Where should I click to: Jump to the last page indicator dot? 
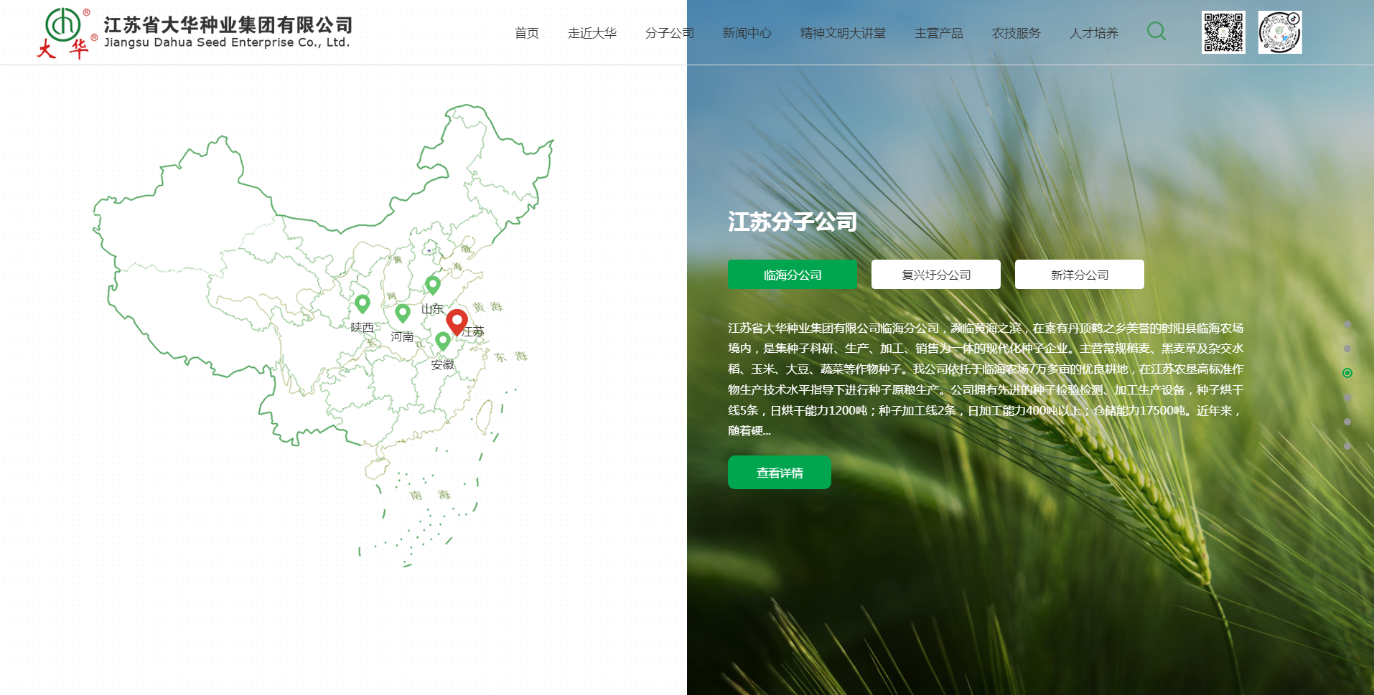point(1347,446)
